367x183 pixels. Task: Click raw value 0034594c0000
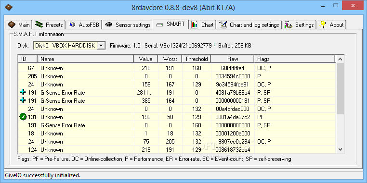point(233,76)
